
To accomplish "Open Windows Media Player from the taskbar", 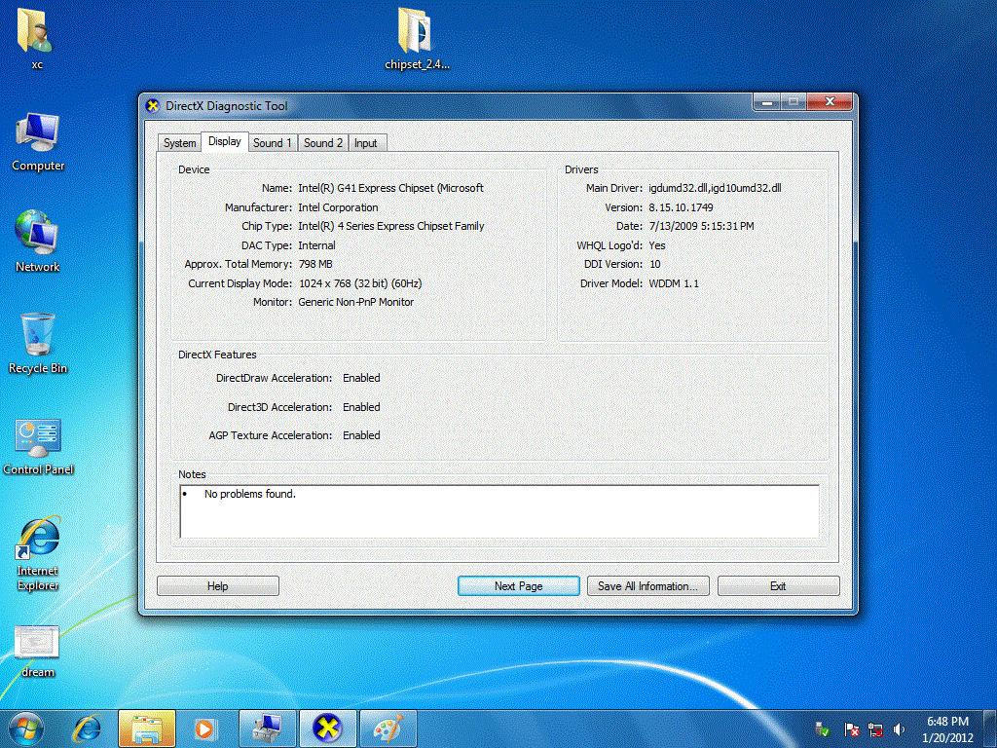I will point(205,728).
